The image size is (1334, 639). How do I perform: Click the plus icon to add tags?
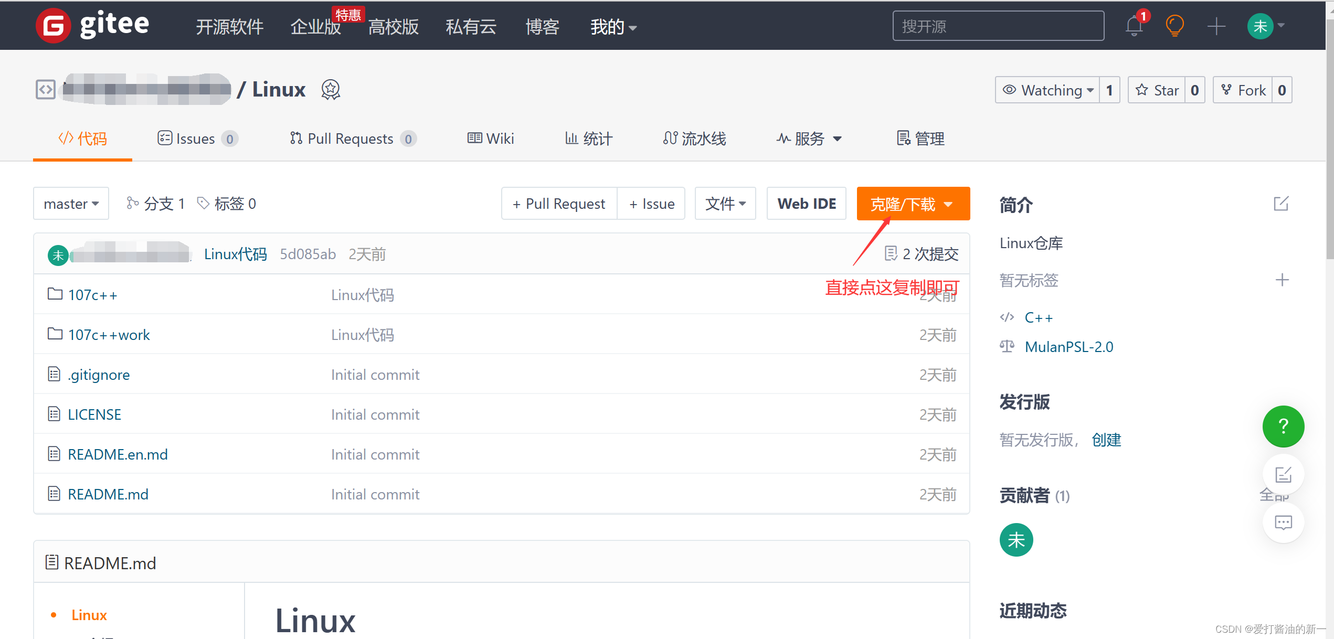click(x=1282, y=280)
